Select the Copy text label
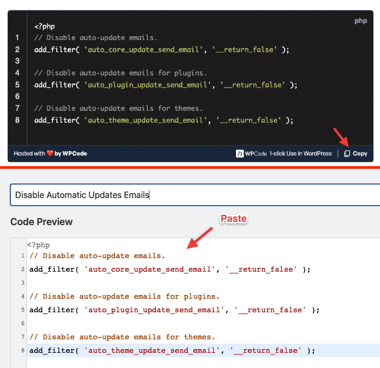The height and width of the screenshot is (368, 380). pyautogui.click(x=360, y=154)
